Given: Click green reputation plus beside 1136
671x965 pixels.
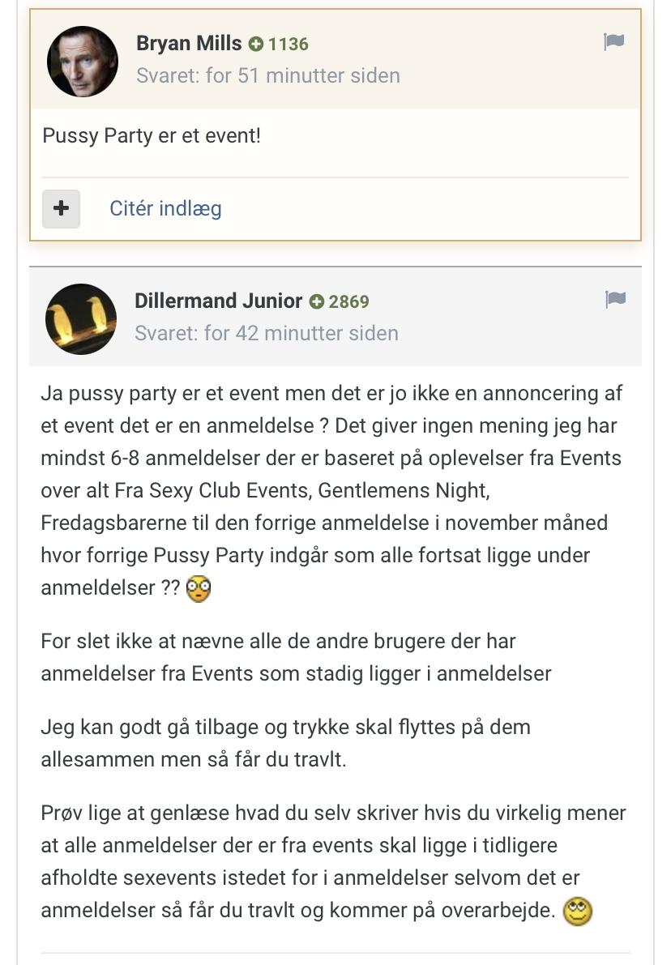Looking at the screenshot, I should click(x=256, y=44).
